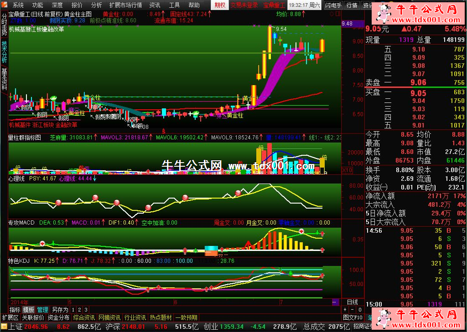Open the 热点题材 tab
467x332 pixels.
coord(161,317)
